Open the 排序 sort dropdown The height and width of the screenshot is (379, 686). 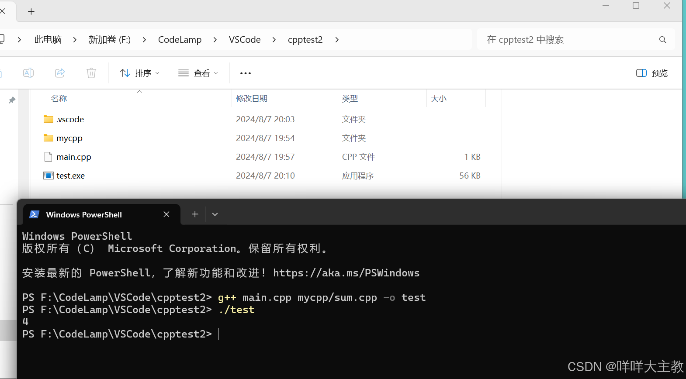140,73
